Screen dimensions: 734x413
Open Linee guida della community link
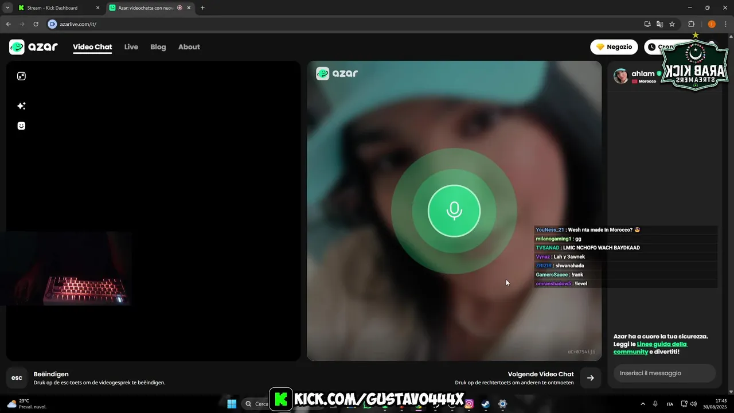click(650, 348)
